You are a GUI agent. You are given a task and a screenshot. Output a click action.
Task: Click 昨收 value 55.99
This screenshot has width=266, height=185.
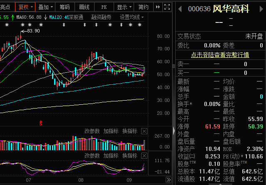click(x=255, y=119)
